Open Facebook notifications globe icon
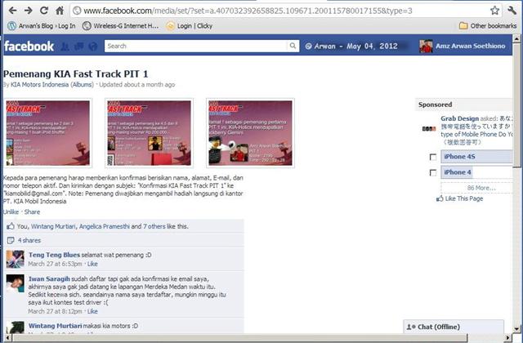523x343 pixels. pos(93,47)
